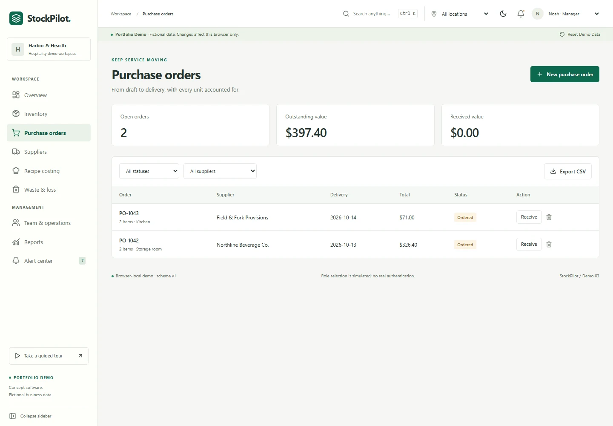Click the search magnifier icon
613x426 pixels.
pyautogui.click(x=346, y=14)
